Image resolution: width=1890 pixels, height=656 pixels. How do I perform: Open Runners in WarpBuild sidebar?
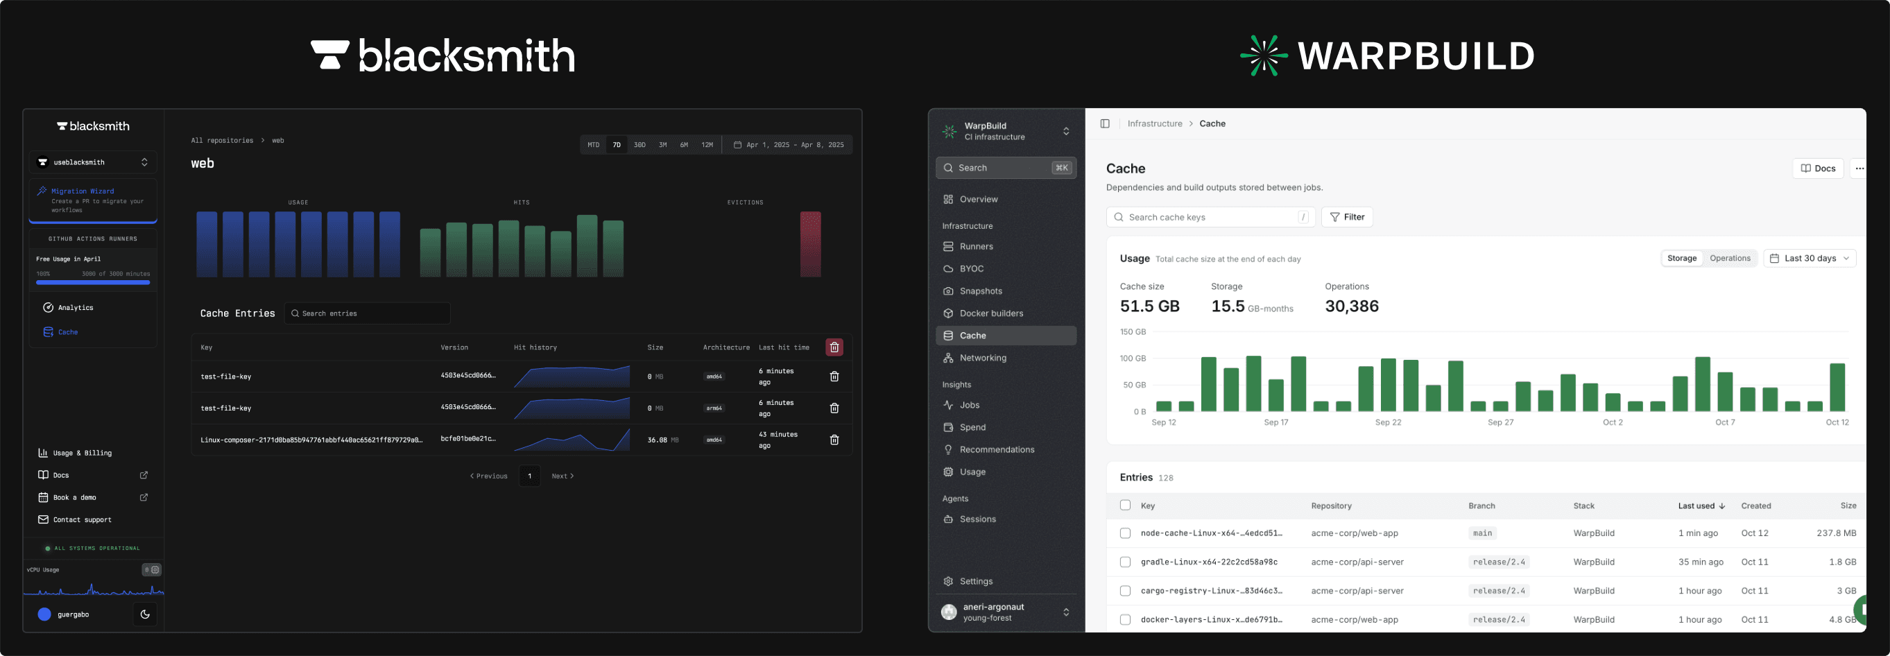[1006, 248]
